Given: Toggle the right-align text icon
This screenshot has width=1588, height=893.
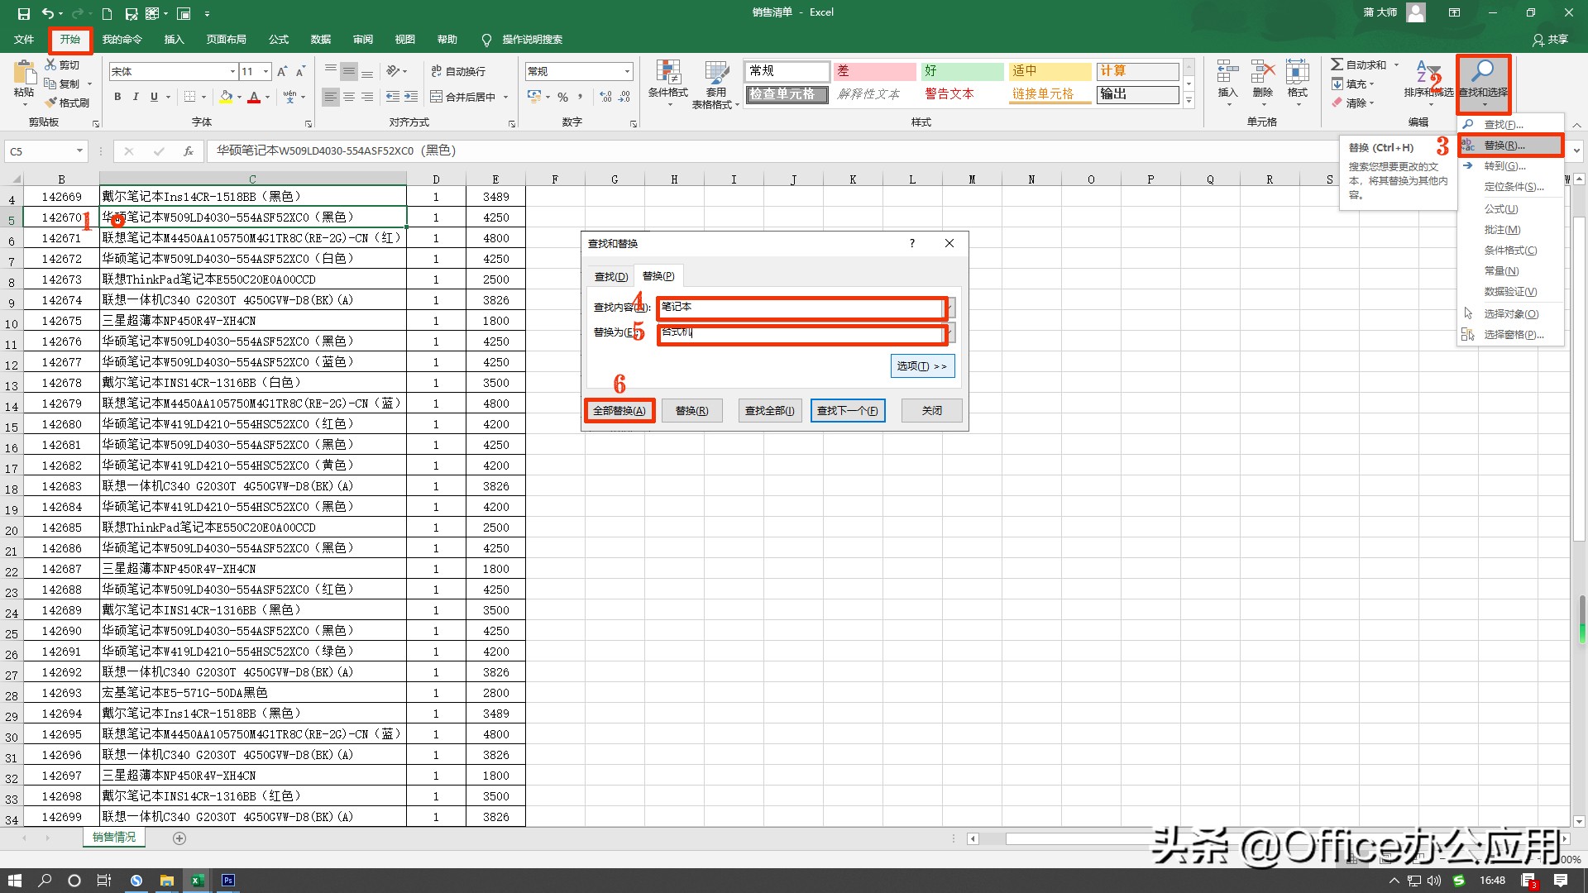Looking at the screenshot, I should pos(367,97).
